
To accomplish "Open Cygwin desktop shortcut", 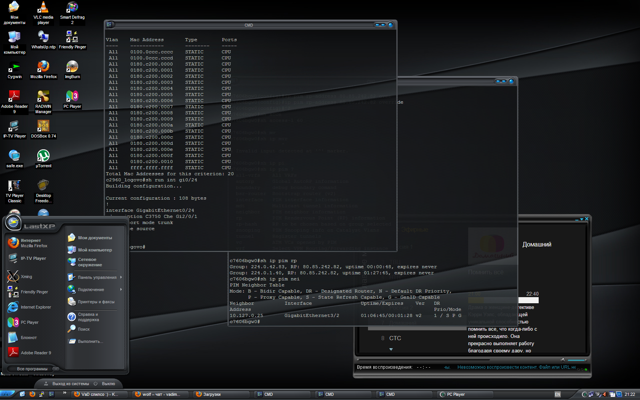I will point(14,70).
